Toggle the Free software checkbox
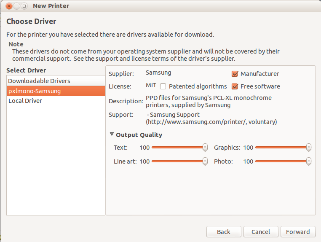The height and width of the screenshot is (242, 321). click(x=235, y=86)
